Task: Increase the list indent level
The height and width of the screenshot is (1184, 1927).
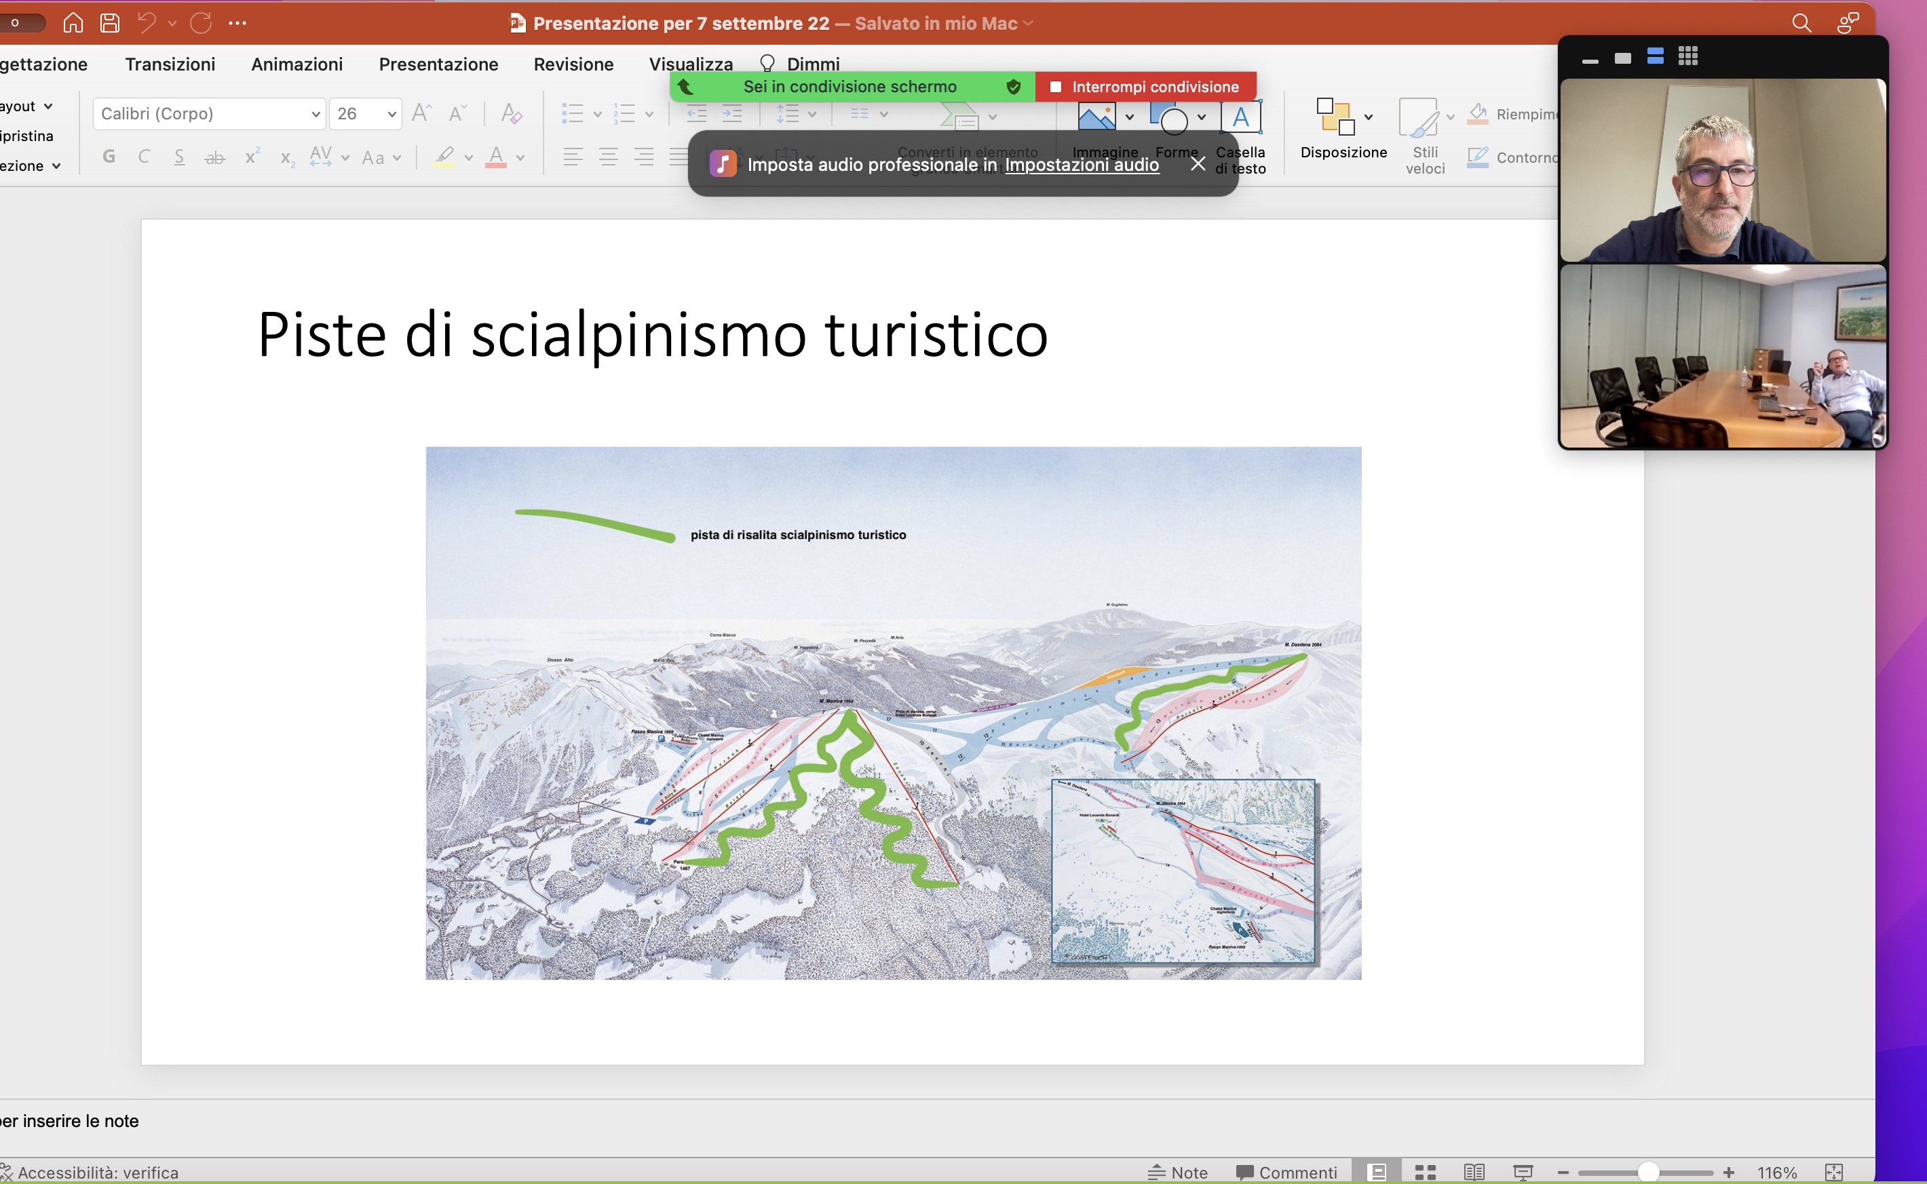Action: click(731, 113)
